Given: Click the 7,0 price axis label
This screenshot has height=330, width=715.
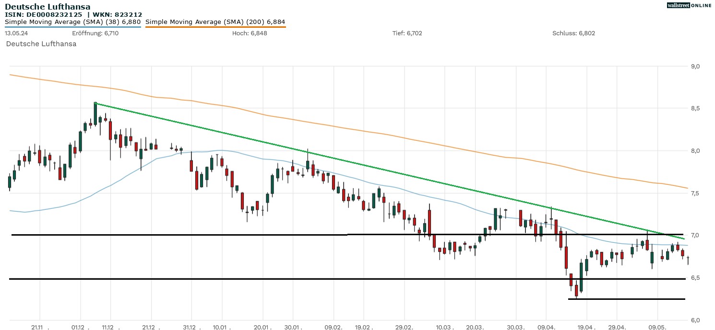Looking at the screenshot, I should [x=695, y=235].
